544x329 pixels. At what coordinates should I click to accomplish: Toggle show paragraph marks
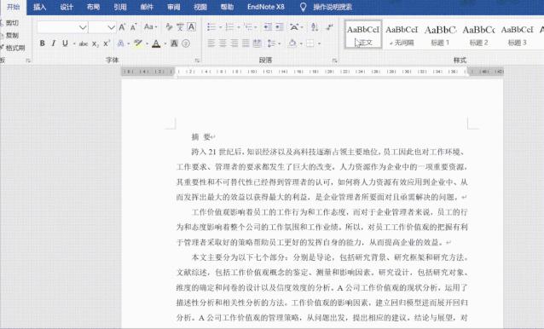(330, 26)
